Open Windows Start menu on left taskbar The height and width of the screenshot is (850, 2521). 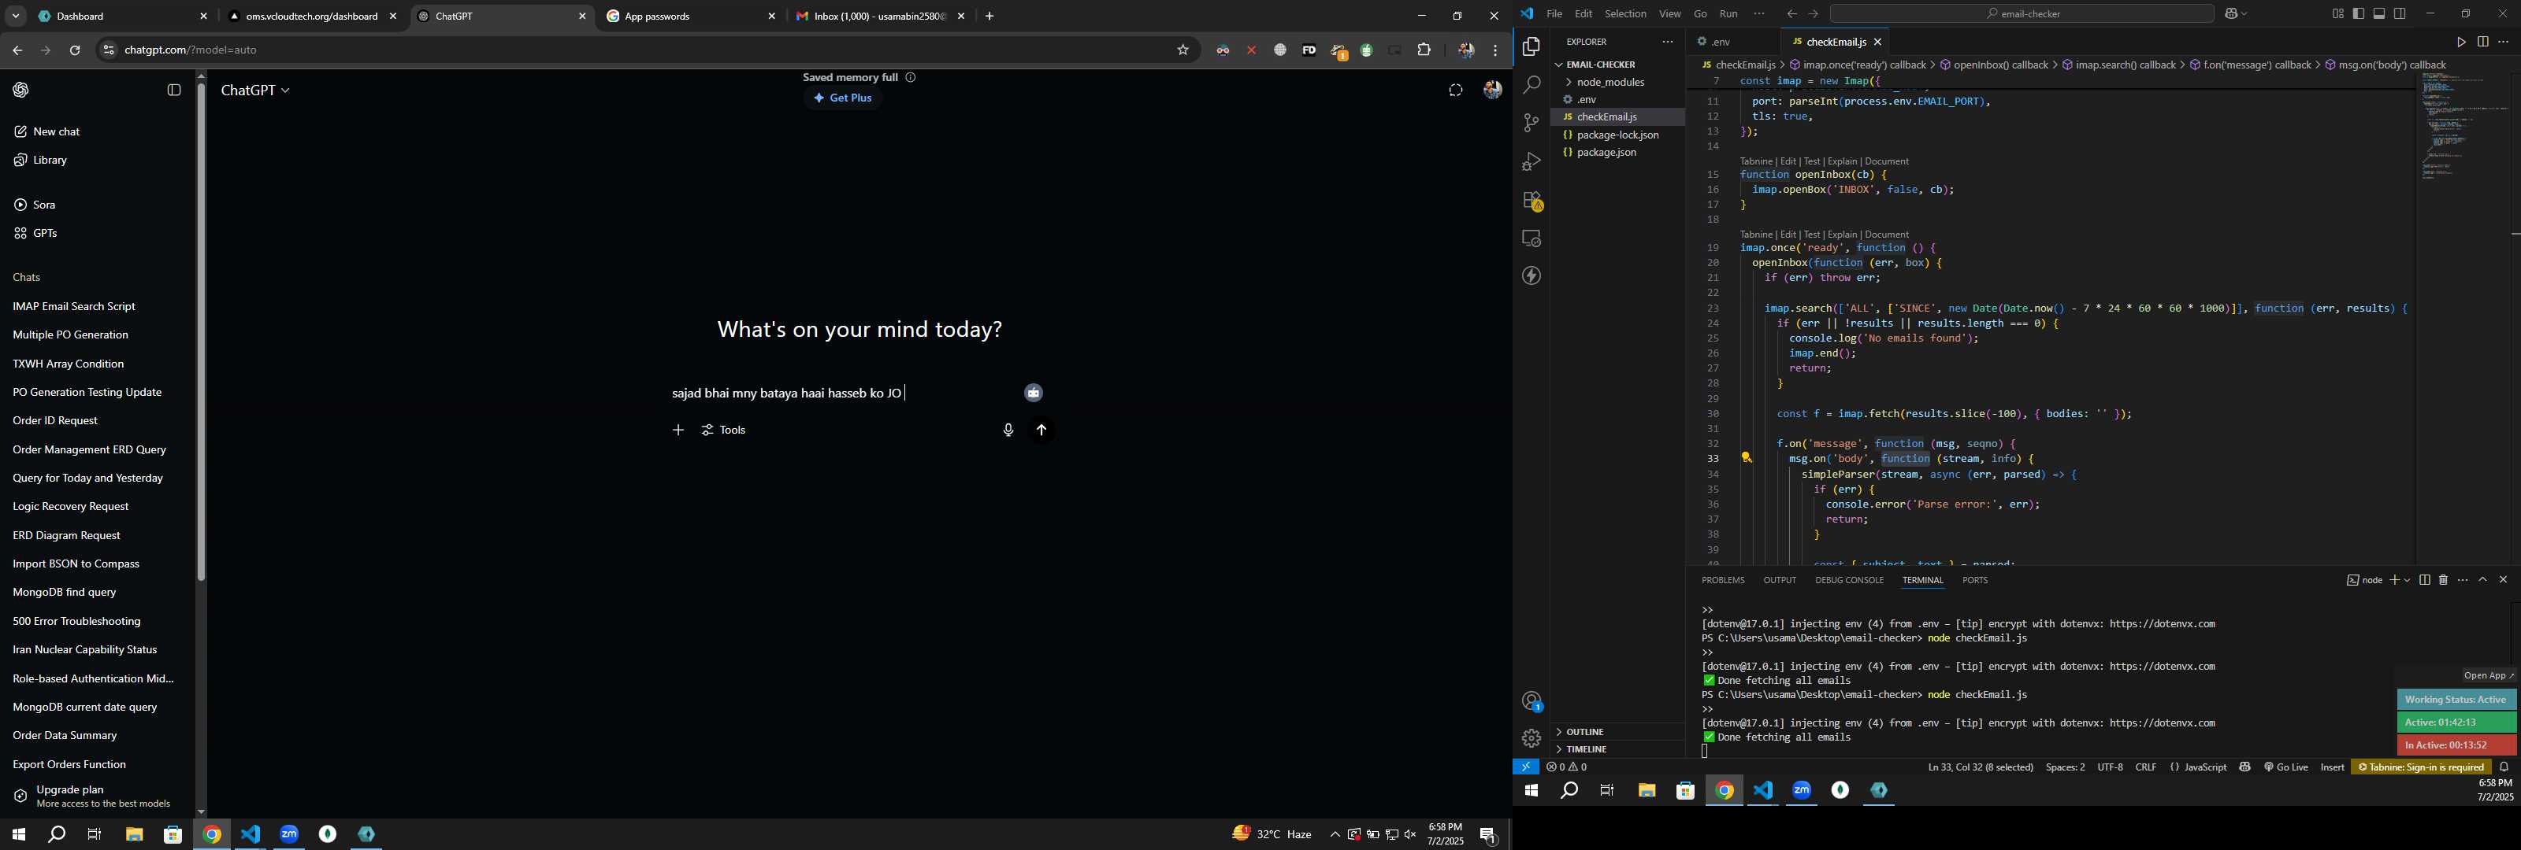click(x=17, y=834)
